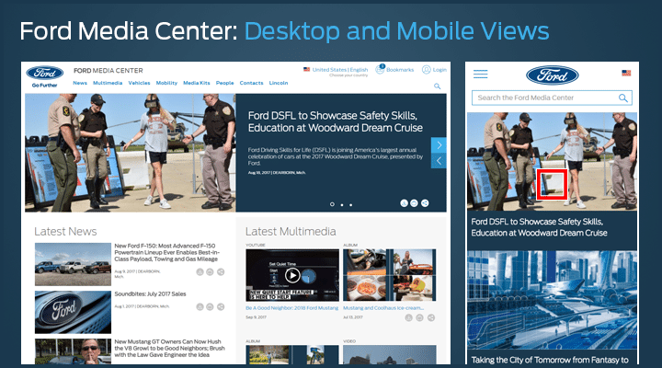Open the New Mustang GT Owners news headline
The width and height of the screenshot is (662, 368).
(x=170, y=348)
